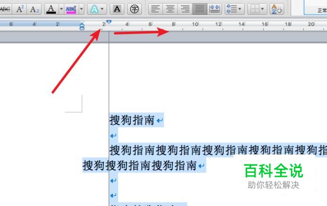Image resolution: width=327 pixels, height=206 pixels.
Task: Click the enclosed character 字 button
Action: 134,9
